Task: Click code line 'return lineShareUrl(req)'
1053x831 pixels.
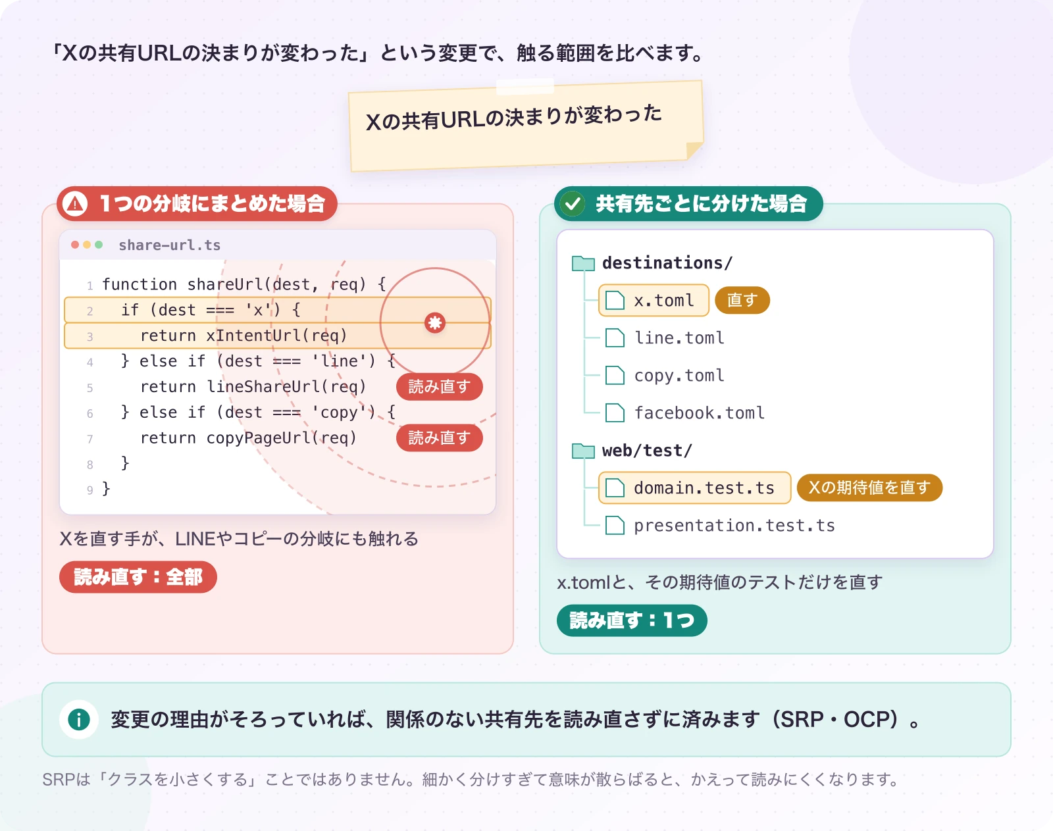Action: (253, 387)
